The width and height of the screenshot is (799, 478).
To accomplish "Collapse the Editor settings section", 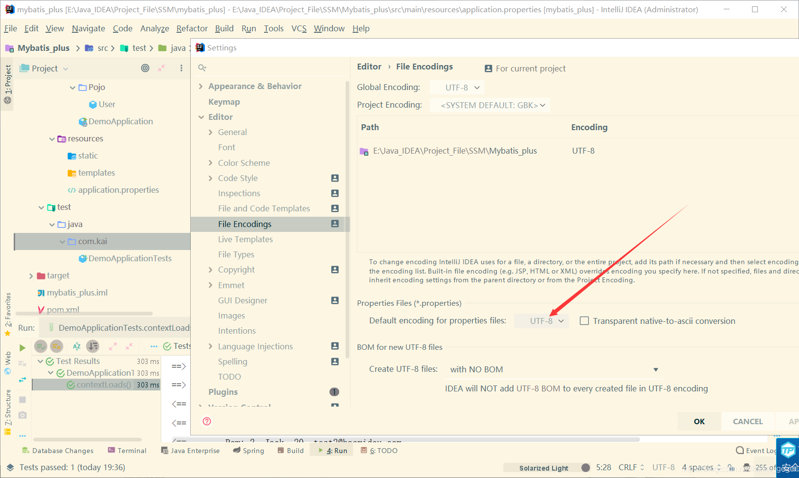I will click(201, 117).
